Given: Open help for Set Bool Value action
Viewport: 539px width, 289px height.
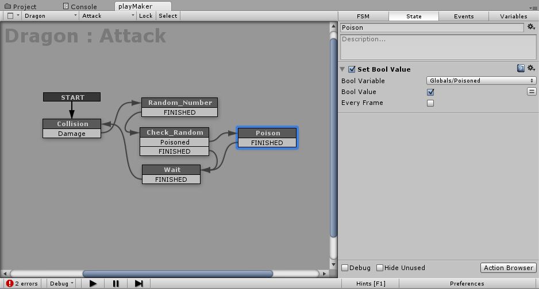Looking at the screenshot, I should click(521, 68).
